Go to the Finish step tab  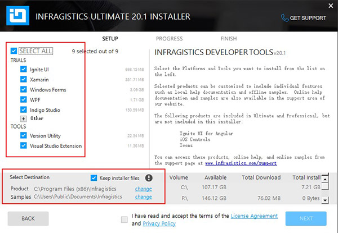tap(229, 39)
